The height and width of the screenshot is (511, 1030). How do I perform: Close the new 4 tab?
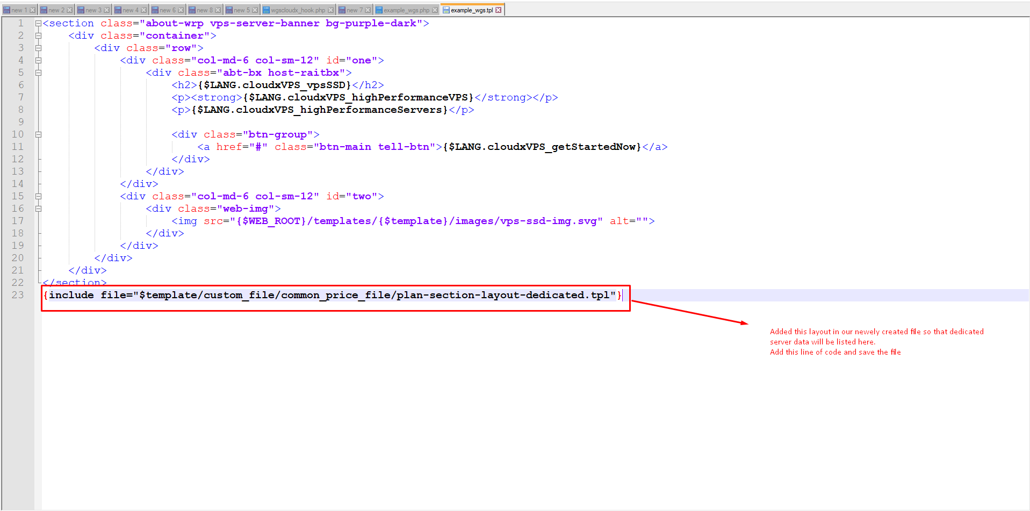coord(144,10)
